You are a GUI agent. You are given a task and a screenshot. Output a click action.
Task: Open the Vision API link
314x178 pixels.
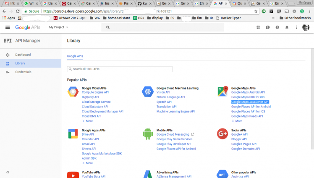click(x=163, y=92)
